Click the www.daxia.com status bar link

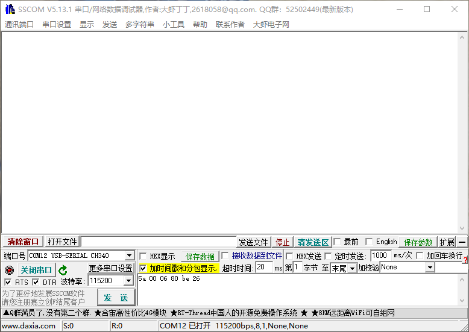click(x=29, y=326)
